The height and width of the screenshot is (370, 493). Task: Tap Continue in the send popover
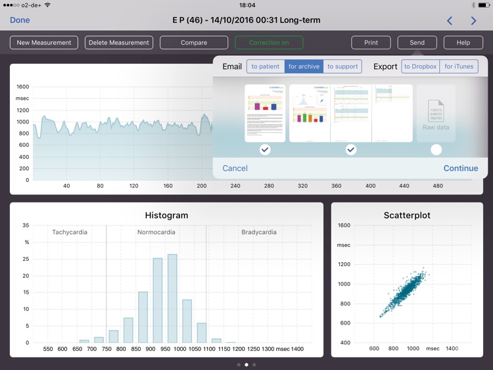point(461,168)
